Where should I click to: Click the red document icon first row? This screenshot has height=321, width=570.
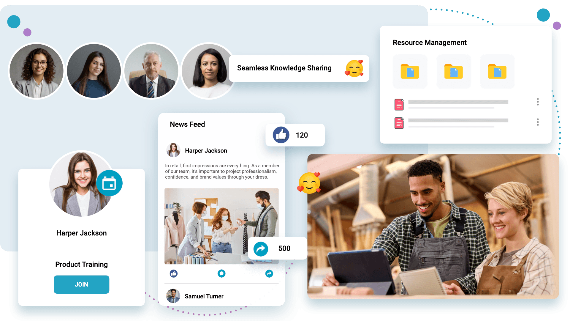399,104
